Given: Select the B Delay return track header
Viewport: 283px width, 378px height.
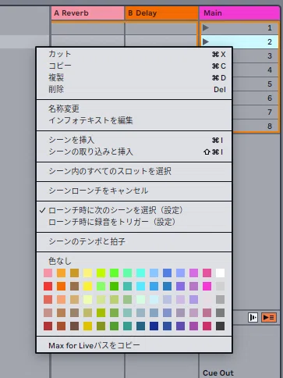Looking at the screenshot, I should coord(161,13).
